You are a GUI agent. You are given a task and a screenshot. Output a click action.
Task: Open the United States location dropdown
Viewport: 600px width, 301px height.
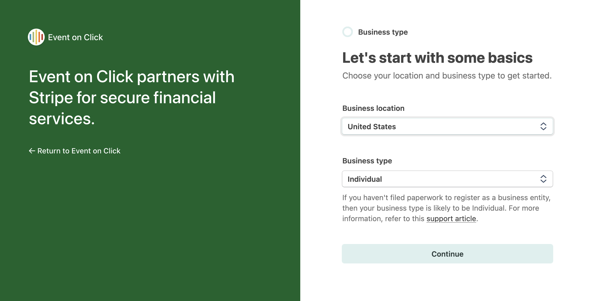[447, 126]
